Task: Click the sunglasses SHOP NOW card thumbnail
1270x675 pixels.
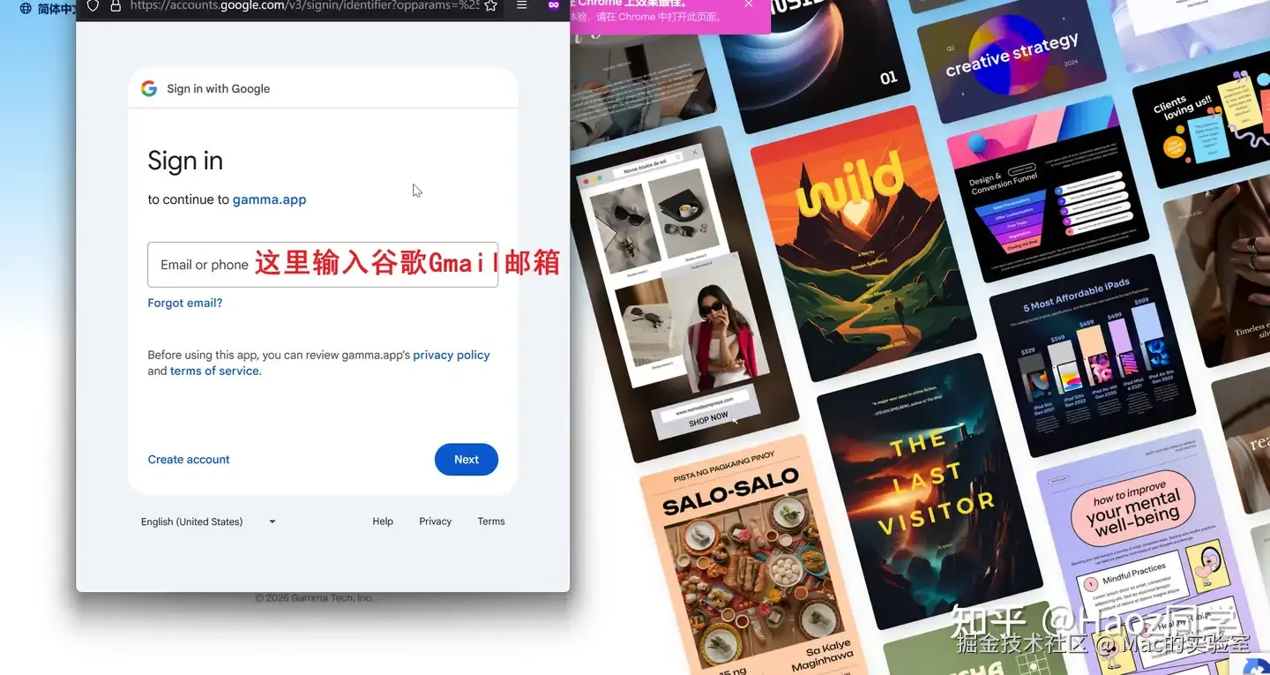Action: click(684, 296)
